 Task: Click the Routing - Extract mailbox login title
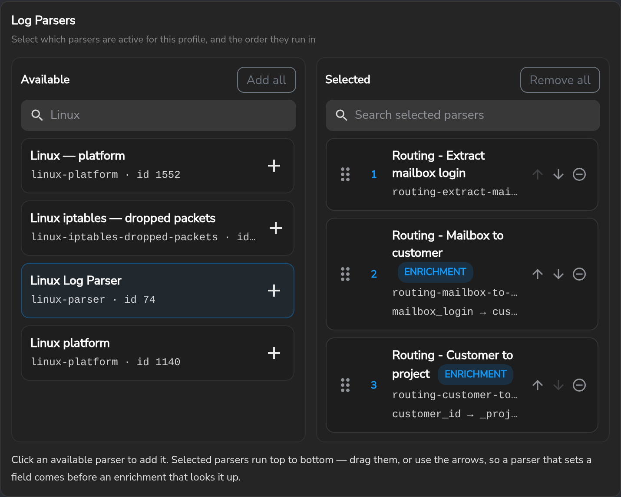(439, 164)
